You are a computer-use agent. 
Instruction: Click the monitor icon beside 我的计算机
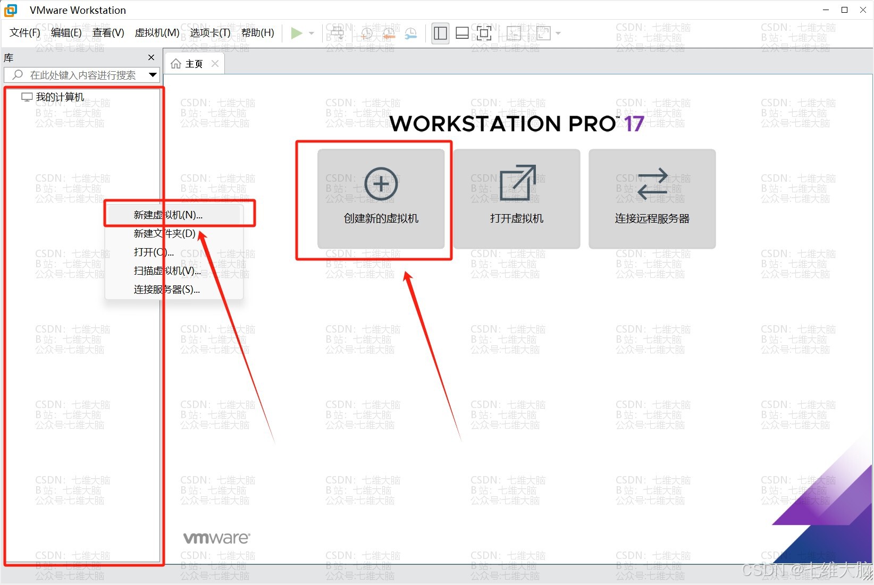click(x=27, y=97)
